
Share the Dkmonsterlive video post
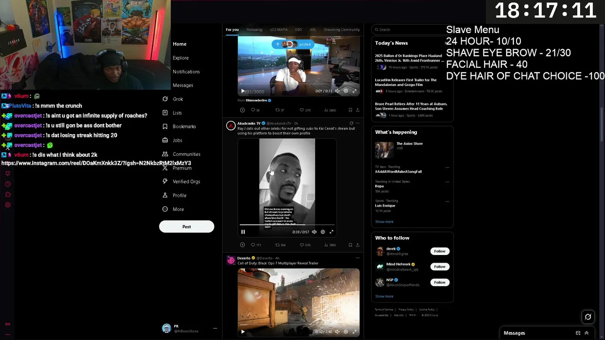pos(357,110)
